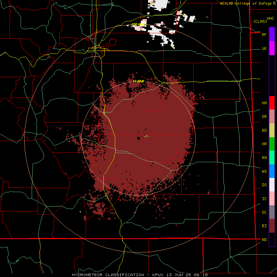This screenshot has width=277, height=277.
Task: Click the black radar site dot at center
Action: tap(138, 138)
